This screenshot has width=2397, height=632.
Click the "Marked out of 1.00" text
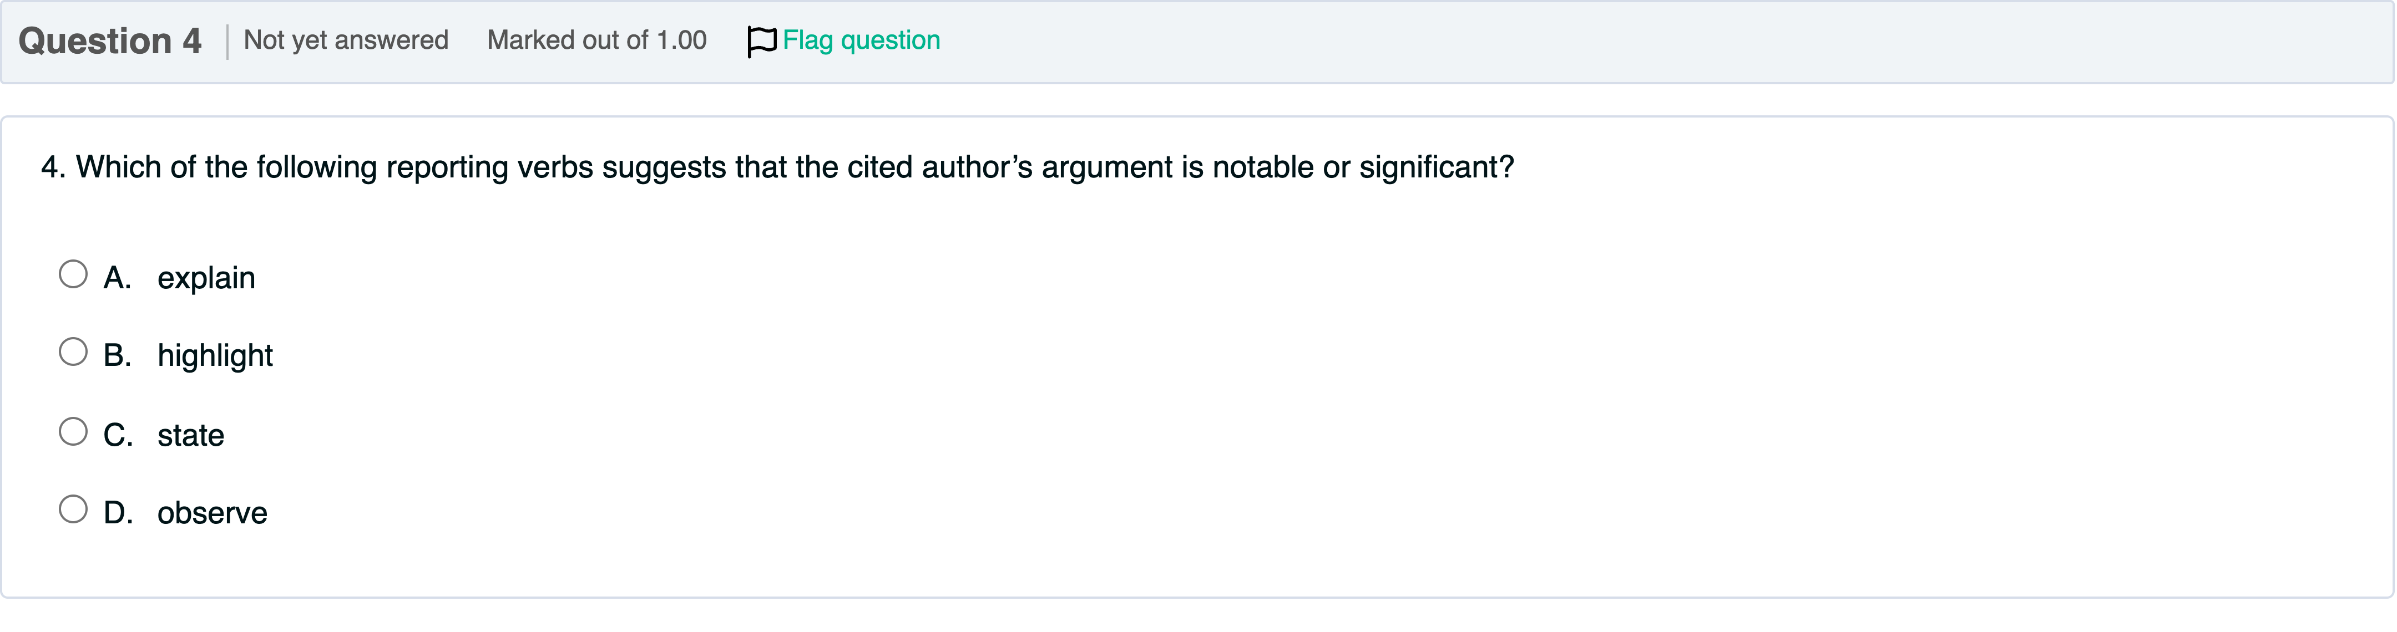(596, 41)
